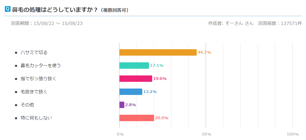Select the teal 鼻毛カッターを使う bar
The width and height of the screenshot is (306, 140).
pos(134,66)
